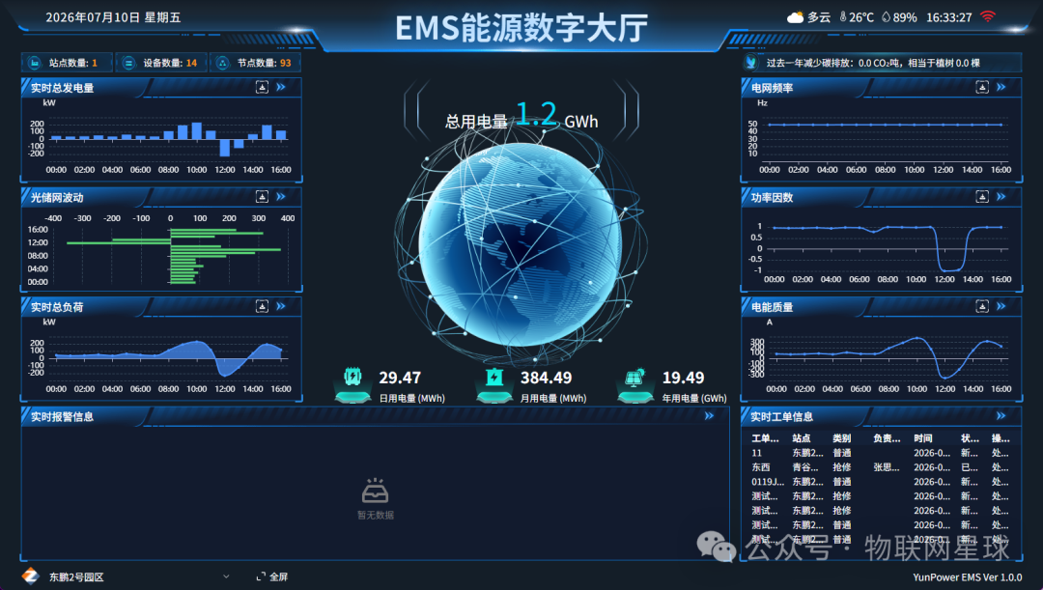
Task: Click the daily consumption 日用电量 icon
Action: (x=352, y=384)
